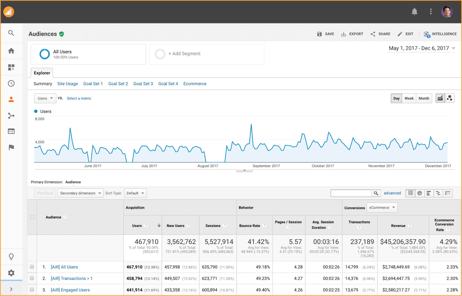Open Admin settings gear icon
The image size is (462, 296).
(11, 273)
